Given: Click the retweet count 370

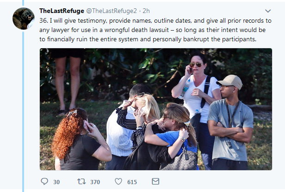Looking at the screenshot, I should [x=95, y=182].
